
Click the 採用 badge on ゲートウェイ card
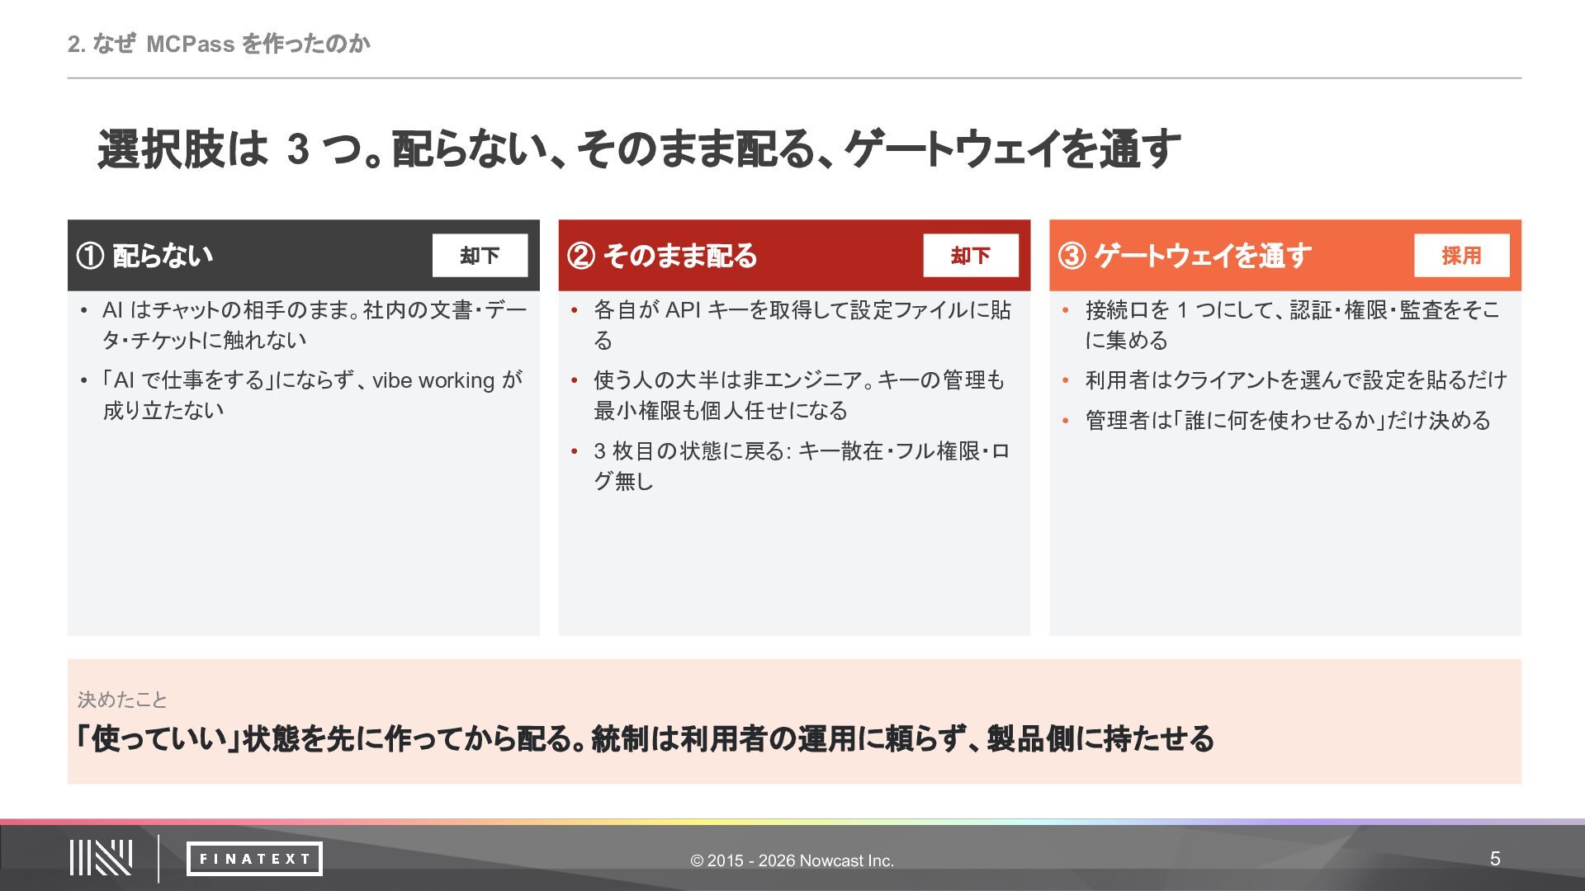1461,256
